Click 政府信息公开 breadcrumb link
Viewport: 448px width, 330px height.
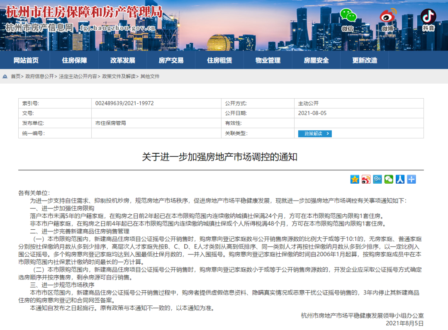tap(39, 76)
